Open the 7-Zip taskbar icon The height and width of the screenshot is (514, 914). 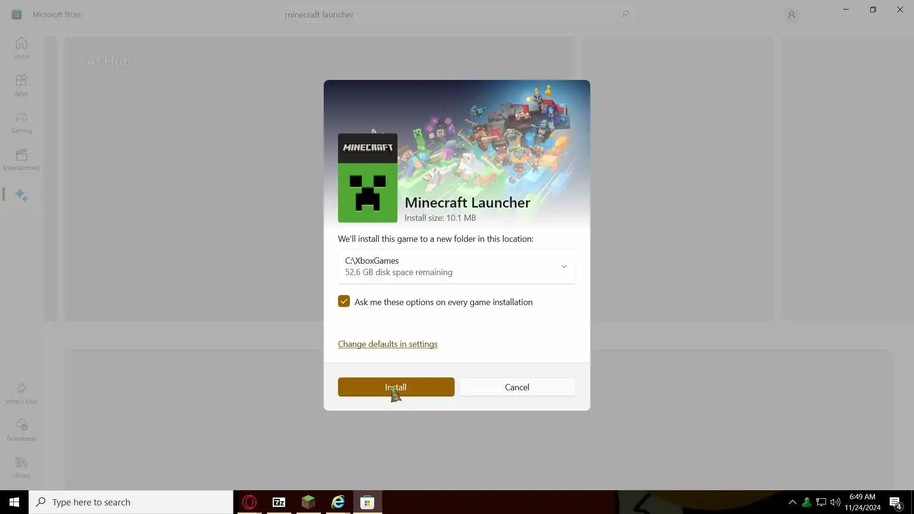279,502
